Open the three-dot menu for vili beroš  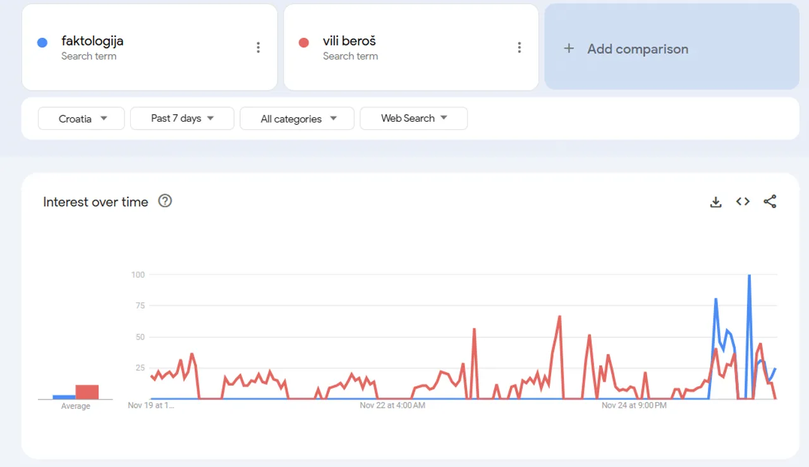coord(520,47)
